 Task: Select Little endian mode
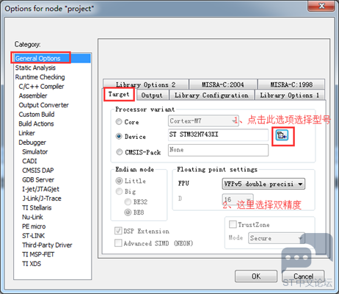pos(119,181)
